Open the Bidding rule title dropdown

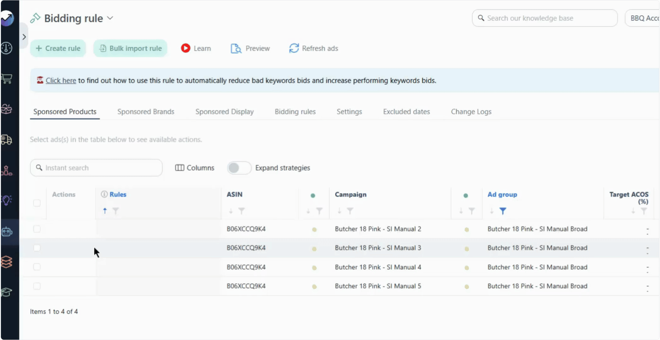point(110,18)
